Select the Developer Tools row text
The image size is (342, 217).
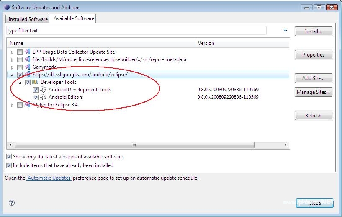(58, 82)
